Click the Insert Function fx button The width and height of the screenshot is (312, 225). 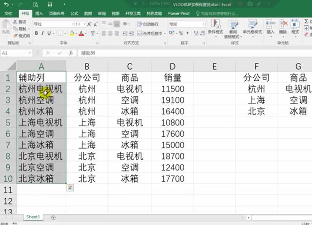pyautogui.click(x=71, y=53)
